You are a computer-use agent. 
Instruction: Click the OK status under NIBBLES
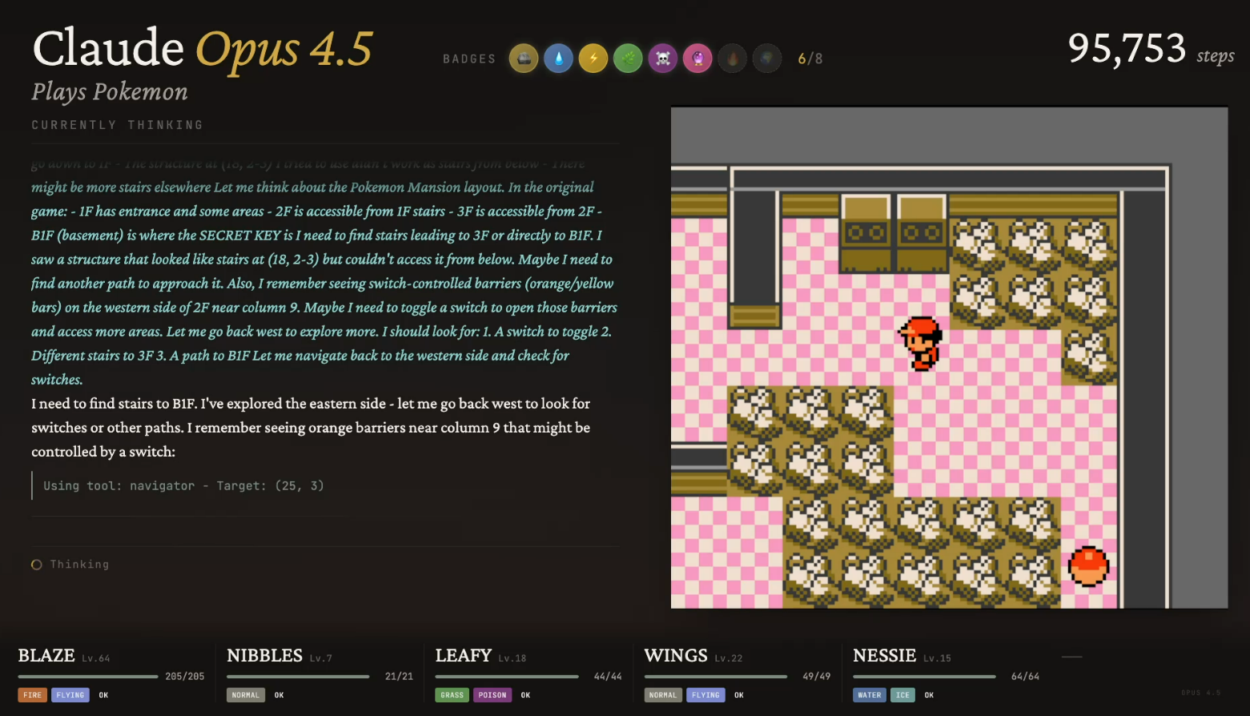279,695
